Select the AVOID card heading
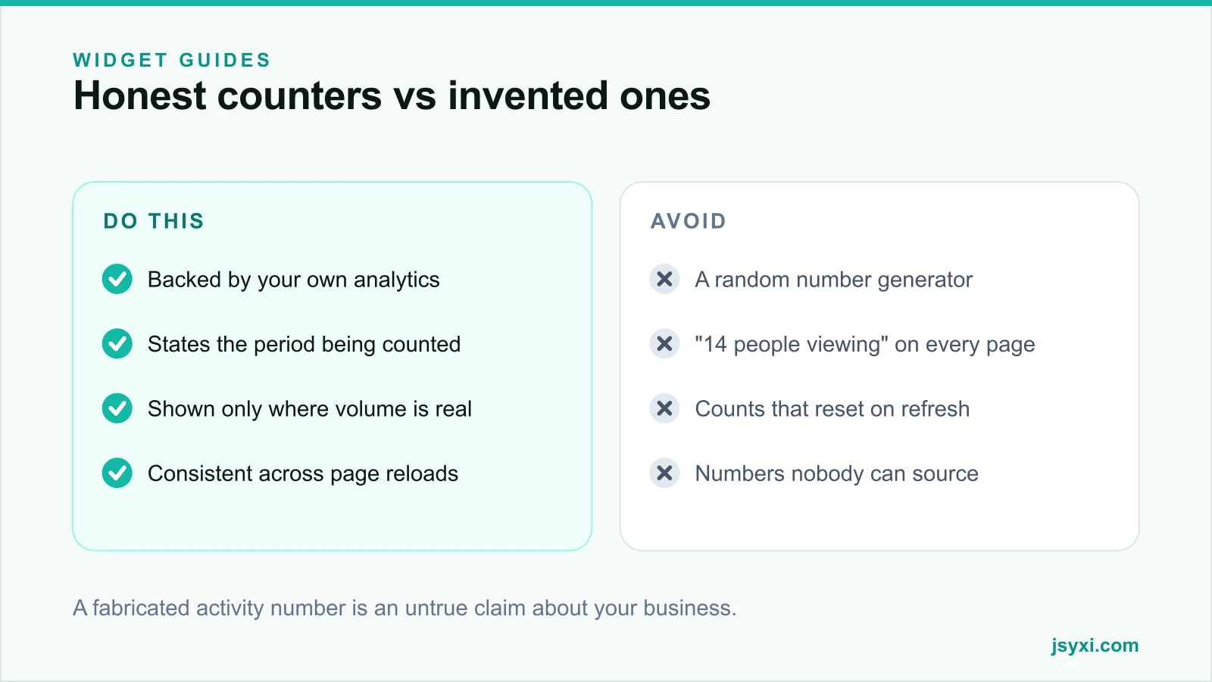The height and width of the screenshot is (682, 1212). coord(689,221)
